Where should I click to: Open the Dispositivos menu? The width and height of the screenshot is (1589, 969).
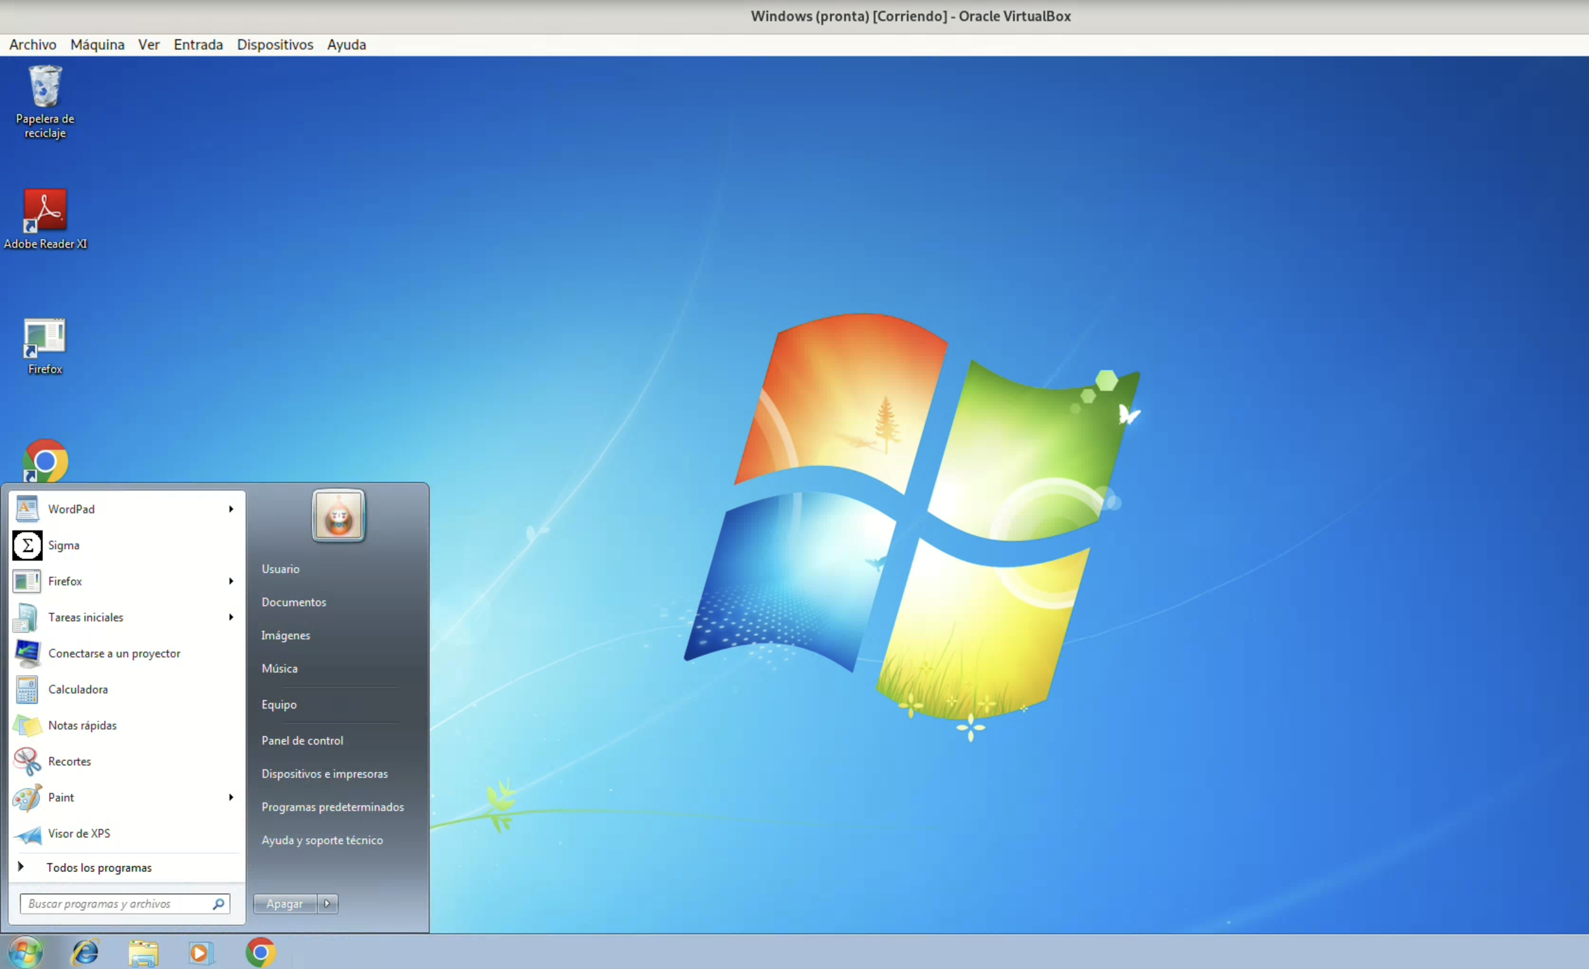pos(275,44)
